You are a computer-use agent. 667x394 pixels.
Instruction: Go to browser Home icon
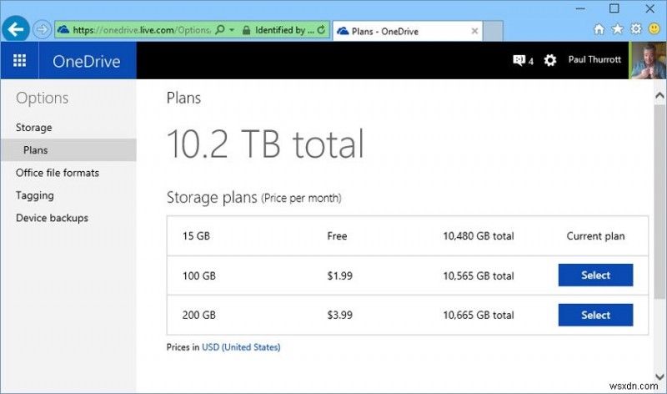point(599,29)
